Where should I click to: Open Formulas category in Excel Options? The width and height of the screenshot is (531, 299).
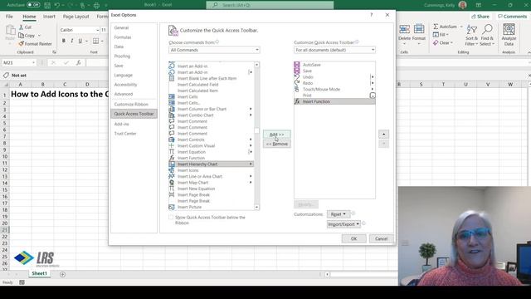[x=123, y=37]
